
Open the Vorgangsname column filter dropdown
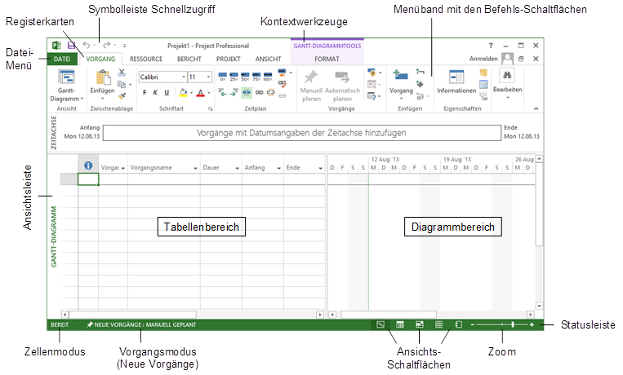(x=195, y=168)
